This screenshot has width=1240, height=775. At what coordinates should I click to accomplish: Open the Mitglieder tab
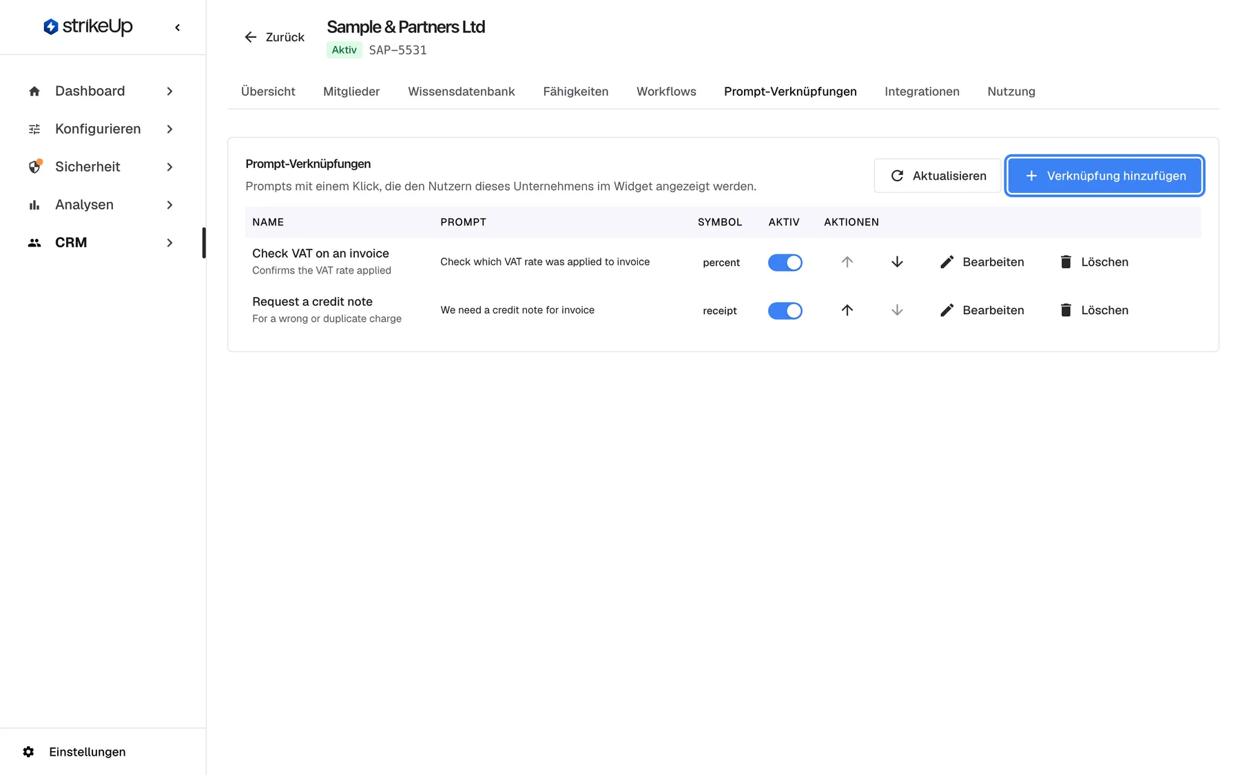pos(351,92)
